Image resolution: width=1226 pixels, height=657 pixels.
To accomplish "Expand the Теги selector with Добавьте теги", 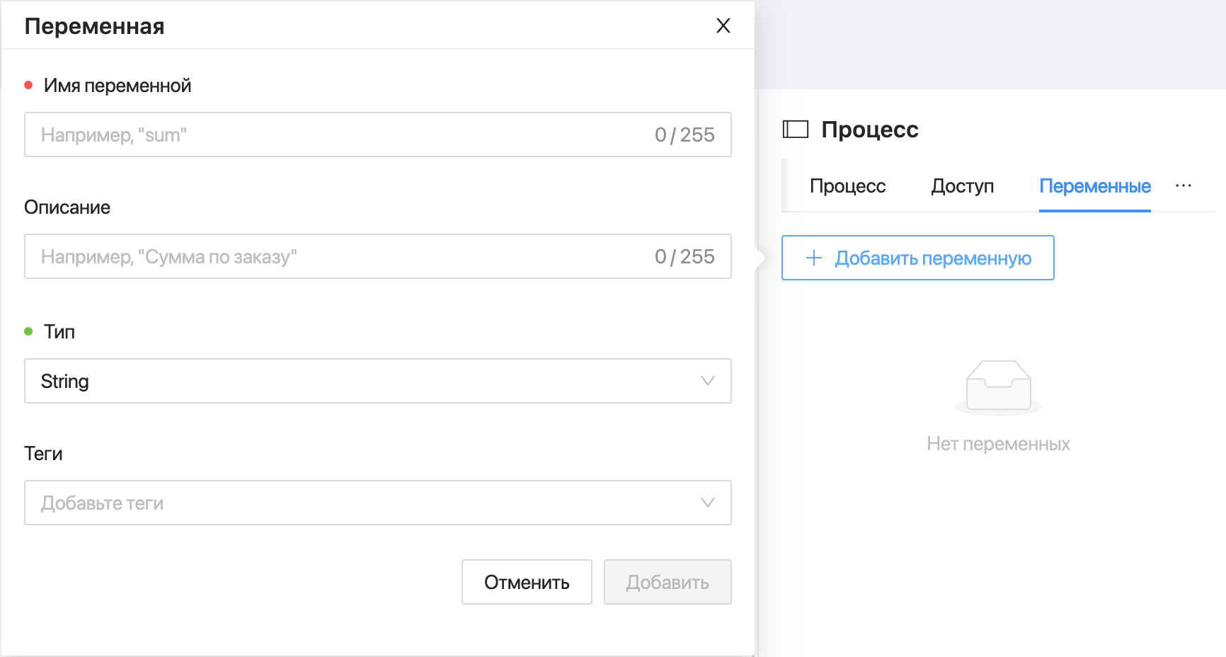I will [x=368, y=503].
